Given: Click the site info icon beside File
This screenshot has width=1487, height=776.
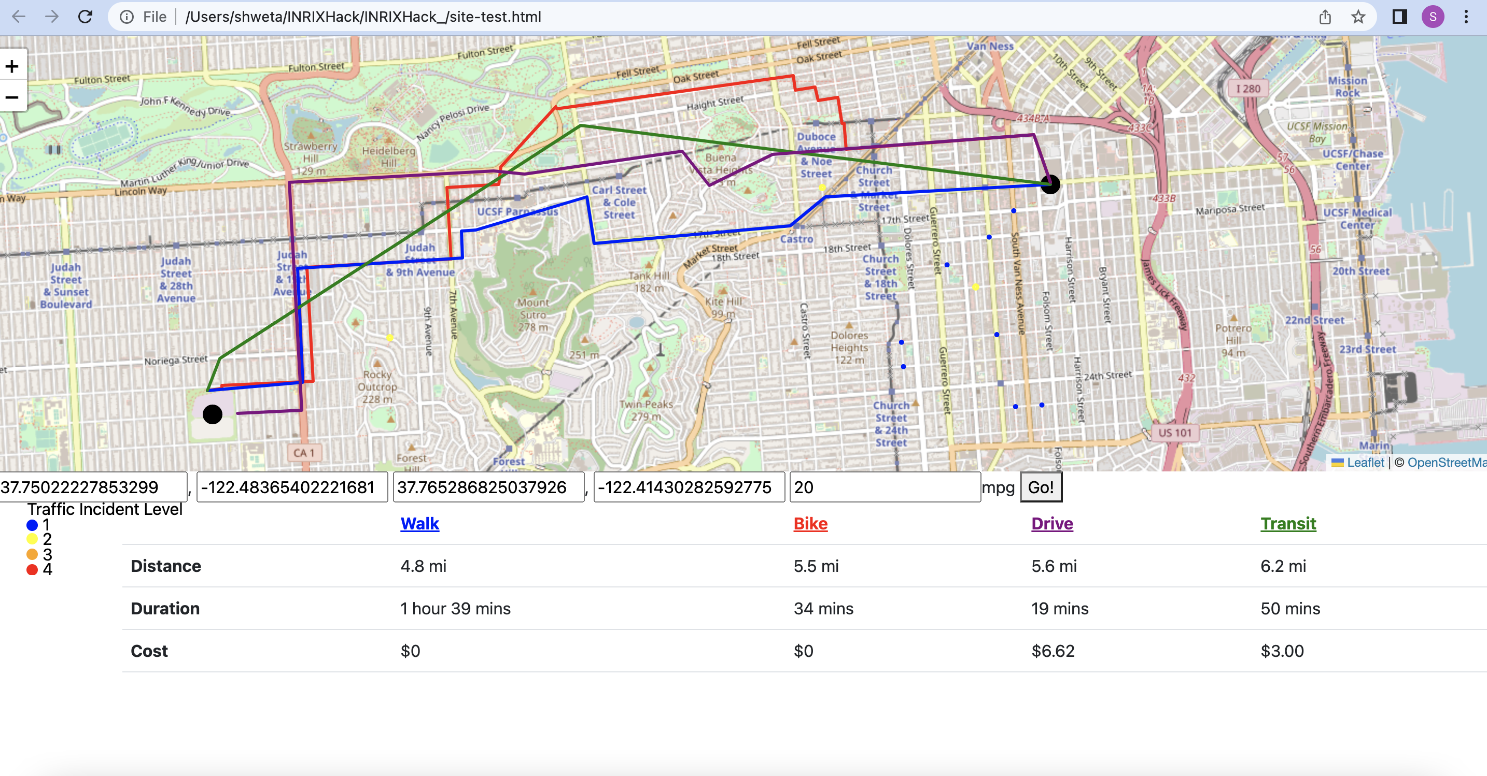Looking at the screenshot, I should 127,17.
